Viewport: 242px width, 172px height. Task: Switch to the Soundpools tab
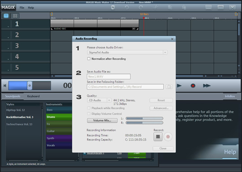[x=13, y=96]
